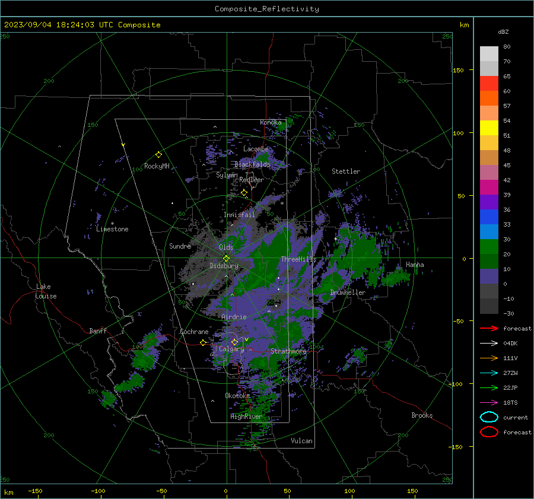Click the Lake Louise label
This screenshot has height=499, width=534.
tap(46, 291)
